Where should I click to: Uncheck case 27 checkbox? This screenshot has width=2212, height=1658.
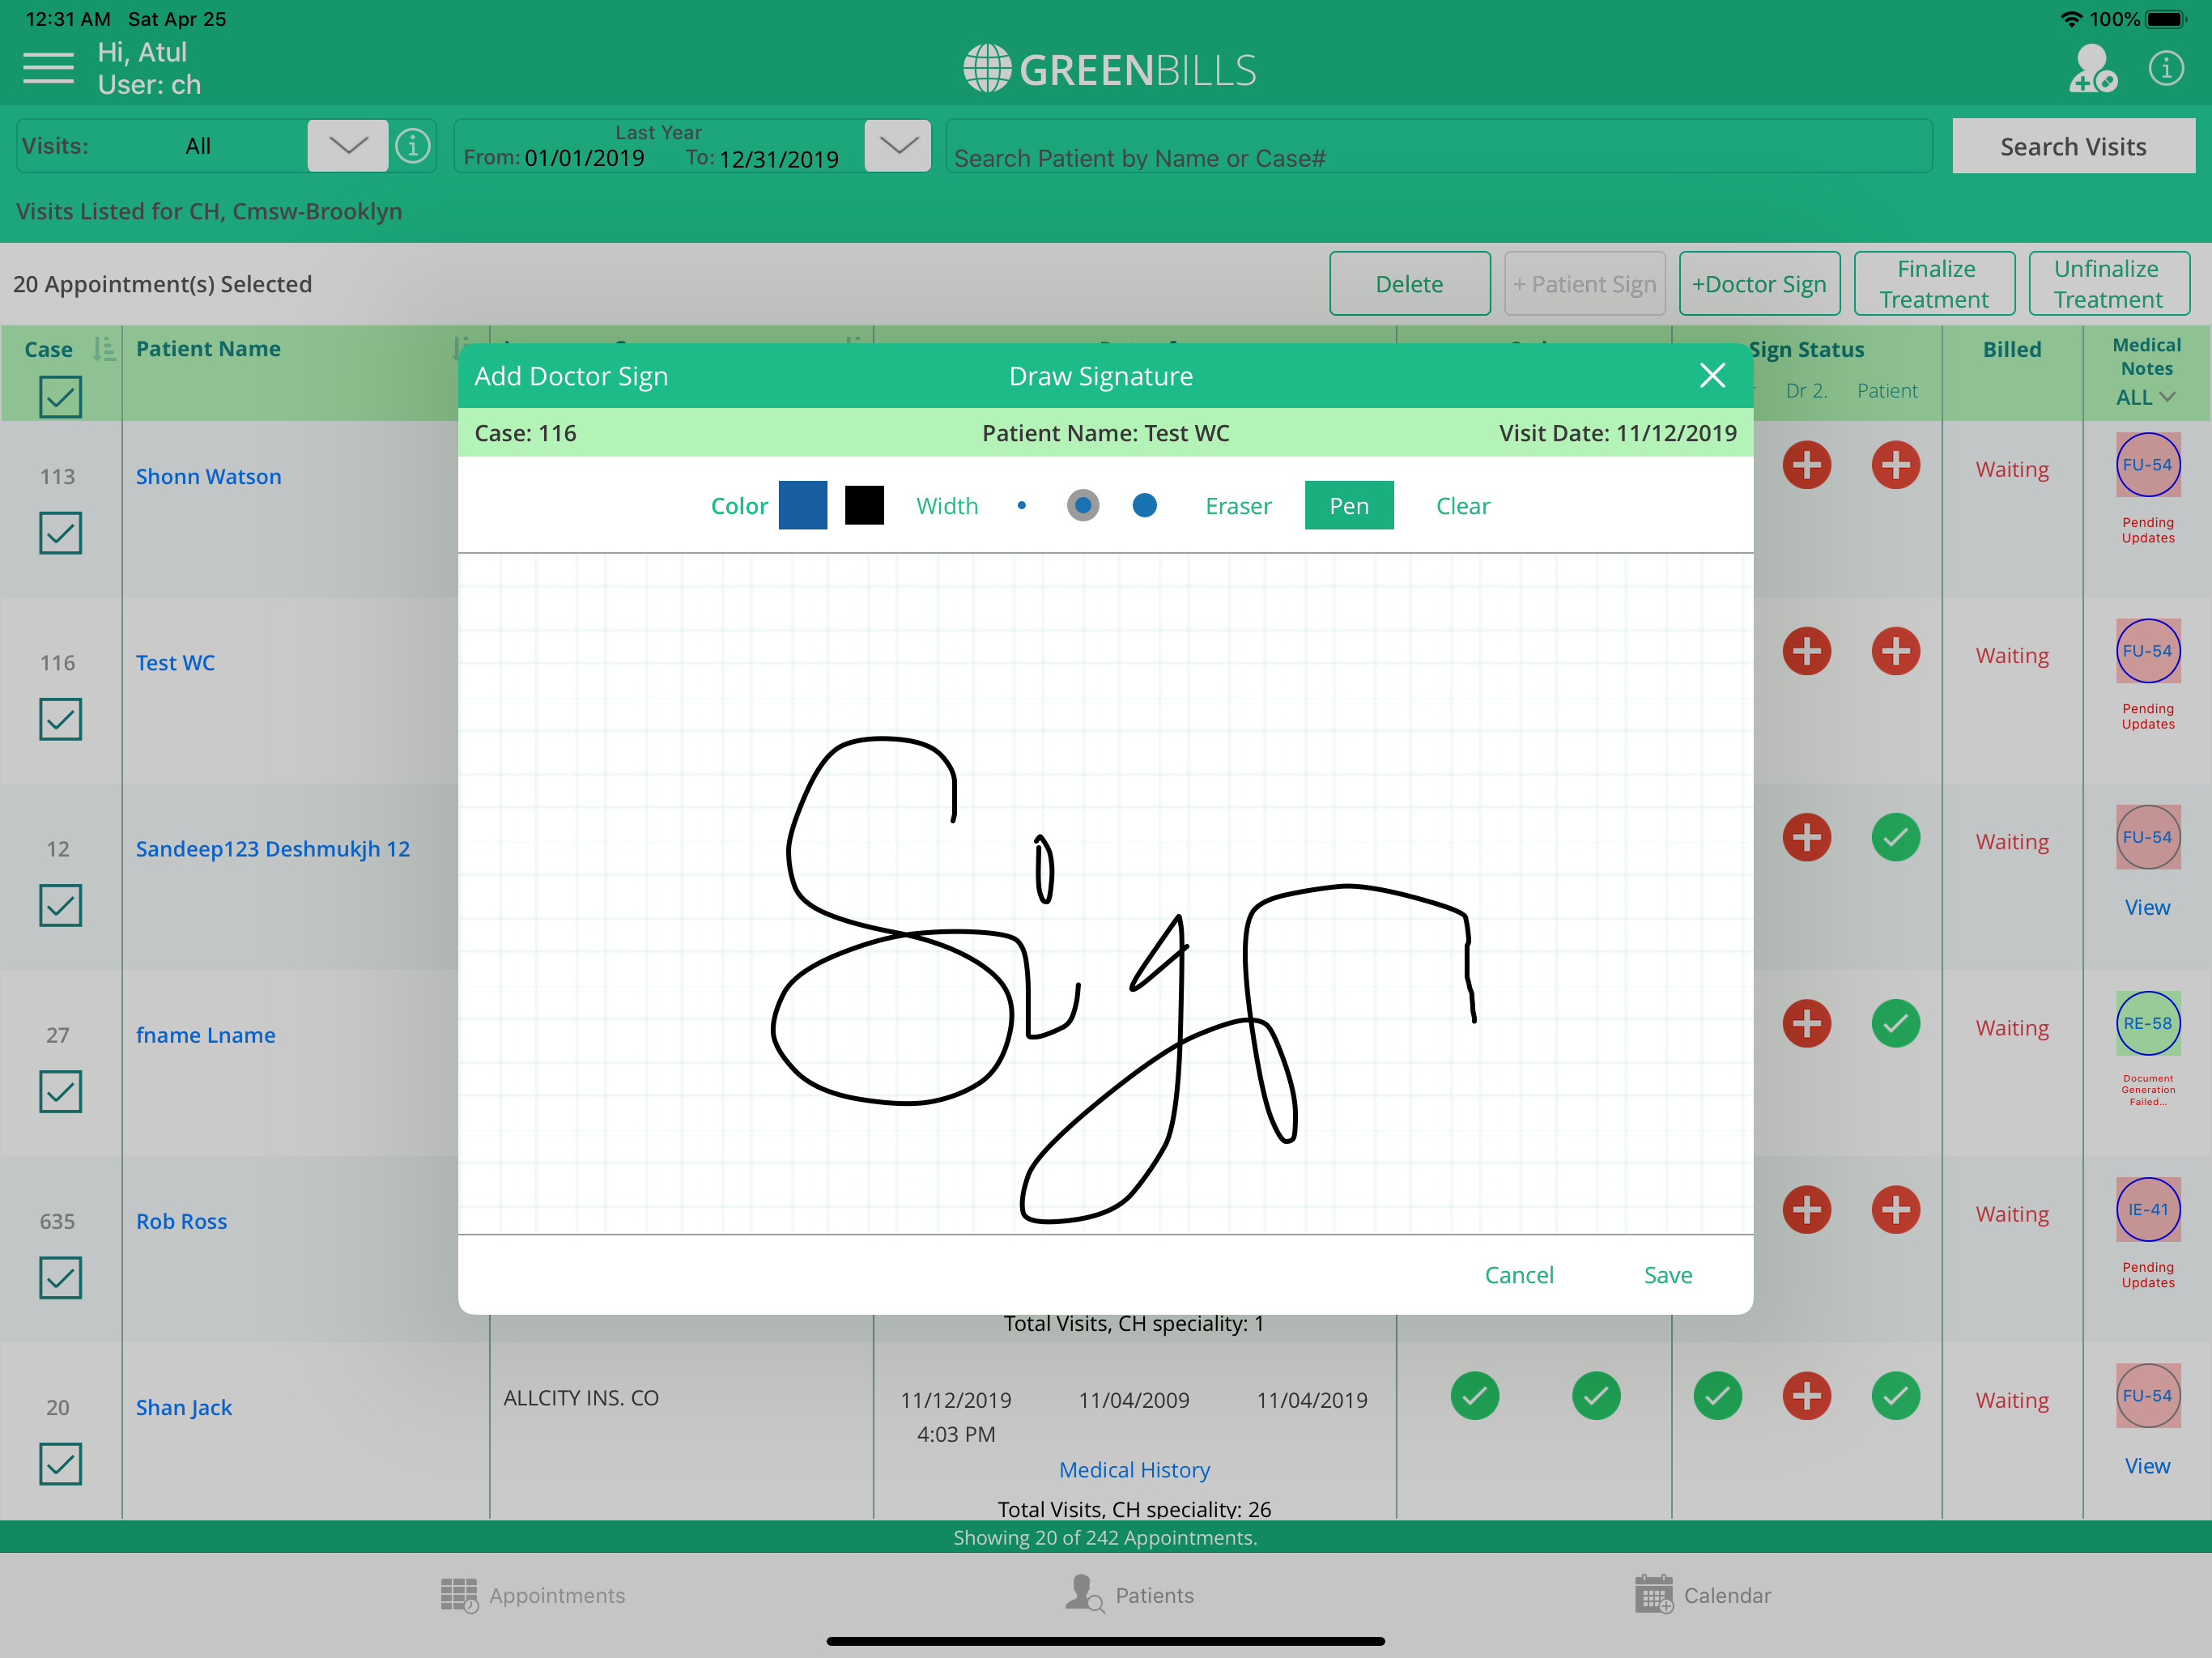point(60,1091)
